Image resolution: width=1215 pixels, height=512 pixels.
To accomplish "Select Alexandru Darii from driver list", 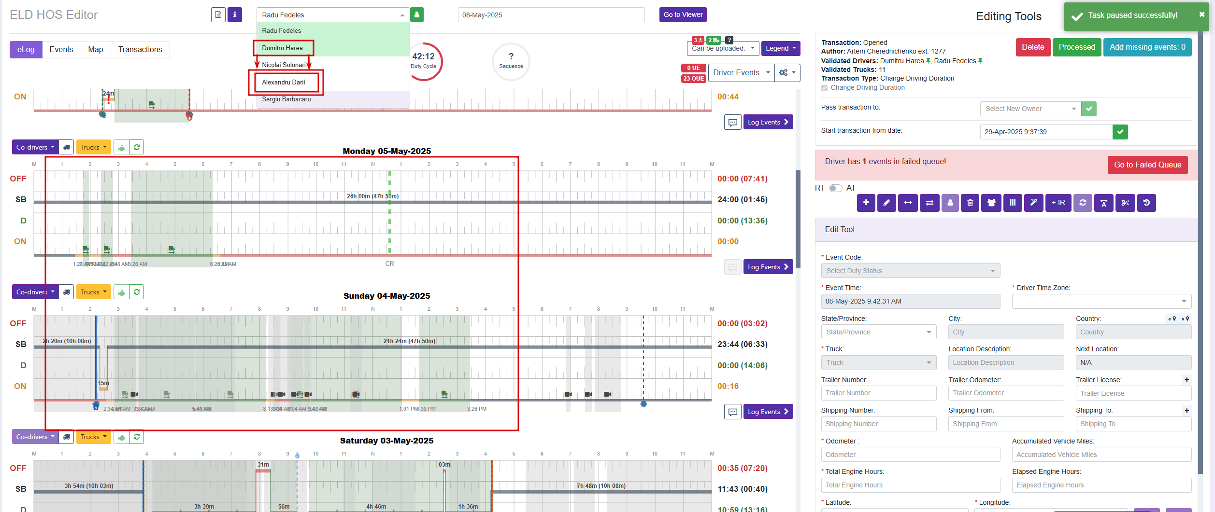I will pyautogui.click(x=333, y=82).
